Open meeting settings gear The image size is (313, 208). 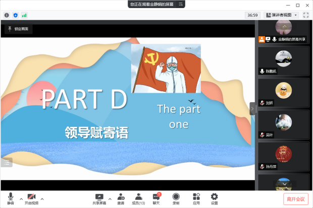point(215,198)
